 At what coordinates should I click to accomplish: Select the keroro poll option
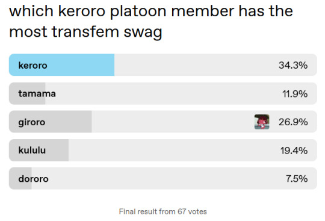pos(163,65)
